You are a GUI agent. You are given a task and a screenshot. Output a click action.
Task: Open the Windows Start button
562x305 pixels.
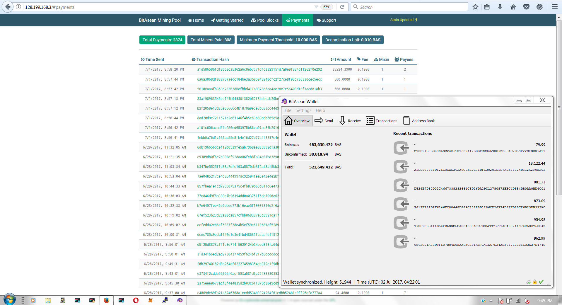point(9,300)
